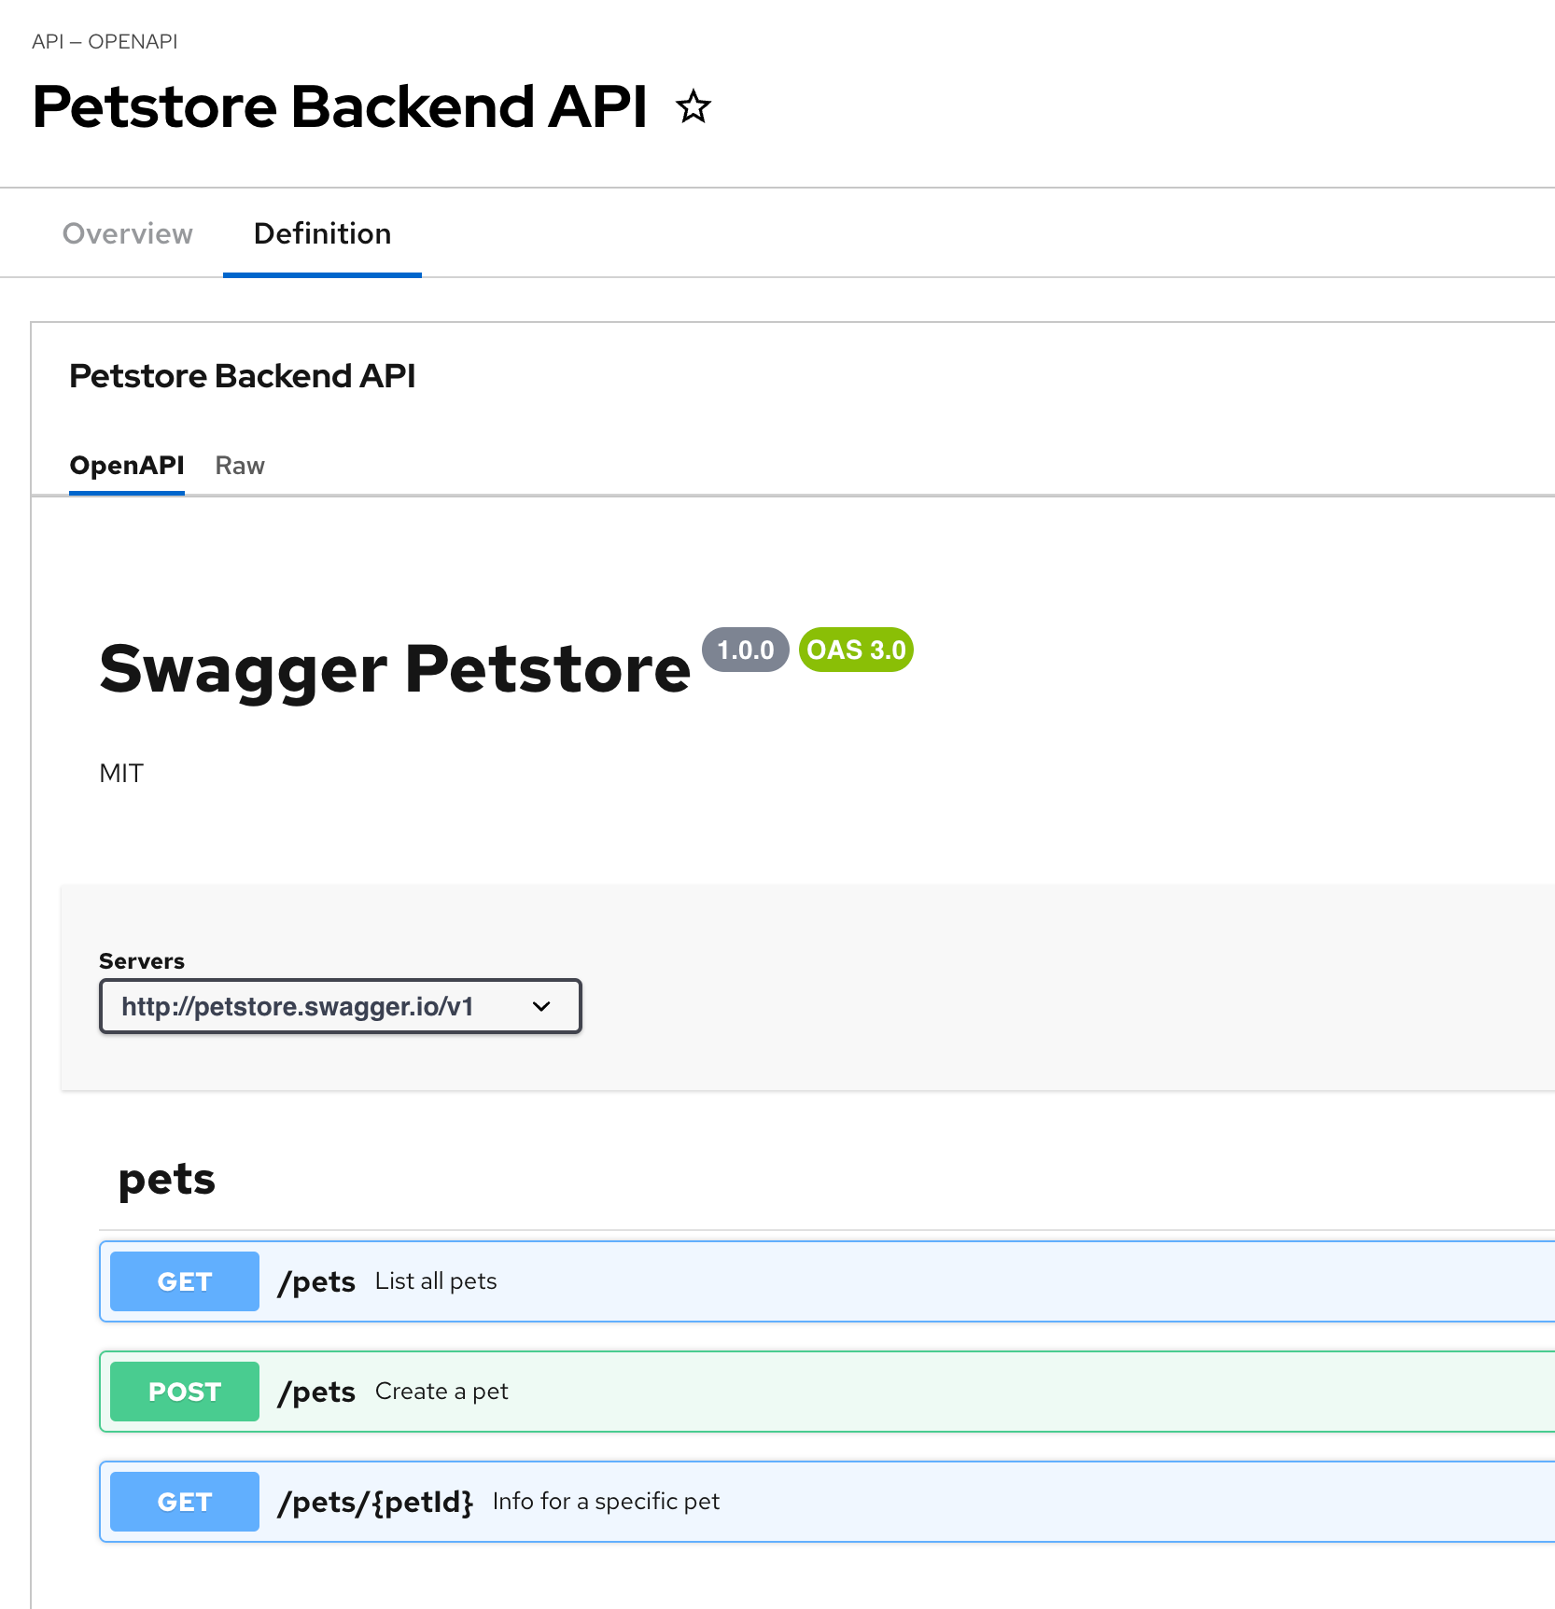This screenshot has height=1609, width=1555.
Task: Expand the GET /pets List all pets operation
Action: click(747, 1280)
